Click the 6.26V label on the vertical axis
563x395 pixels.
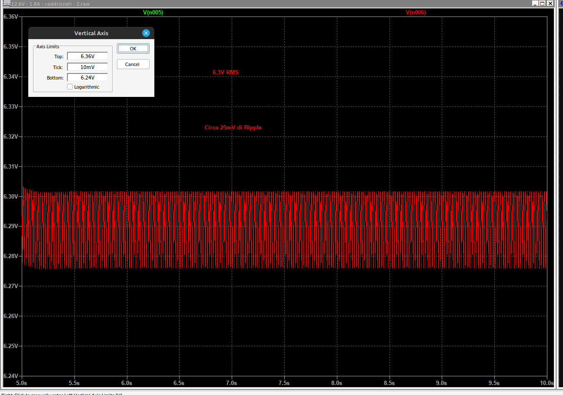[x=10, y=316]
